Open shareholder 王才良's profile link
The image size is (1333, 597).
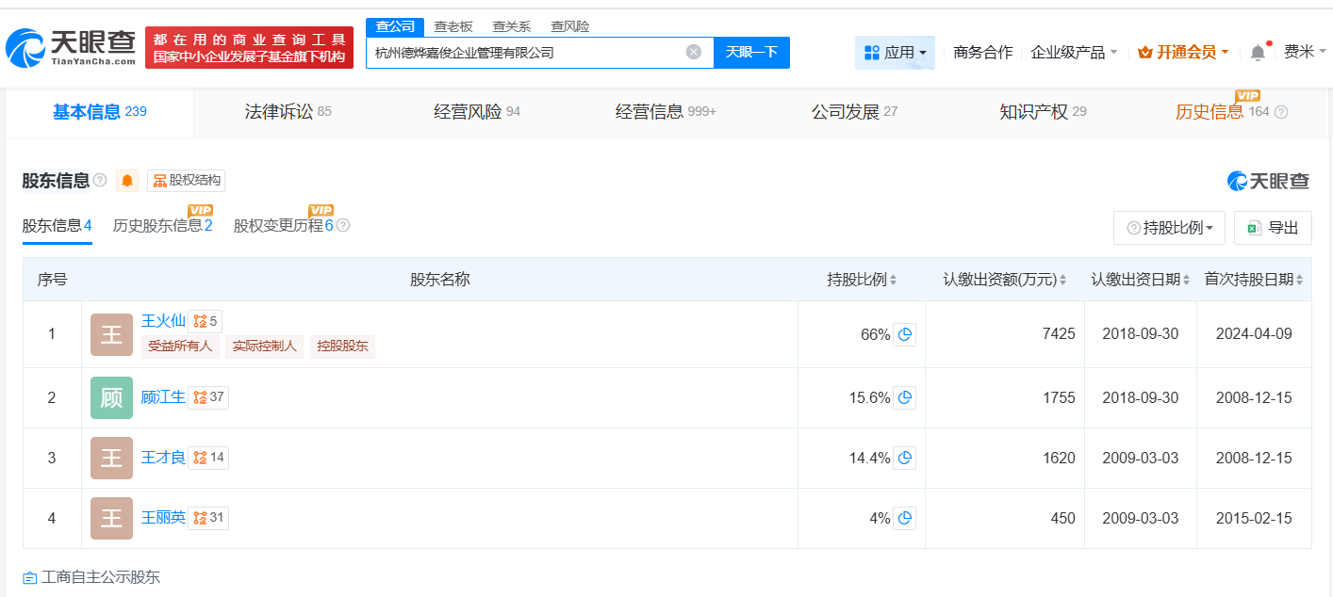click(163, 457)
